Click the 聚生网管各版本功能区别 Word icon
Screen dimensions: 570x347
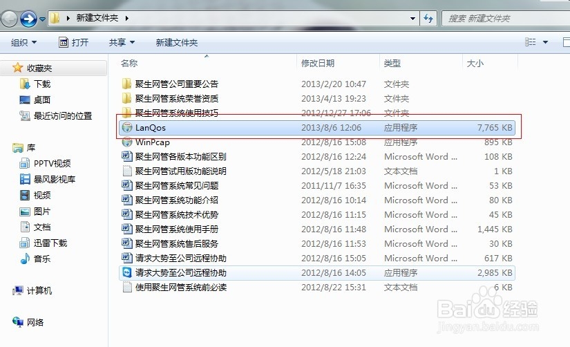tap(127, 156)
